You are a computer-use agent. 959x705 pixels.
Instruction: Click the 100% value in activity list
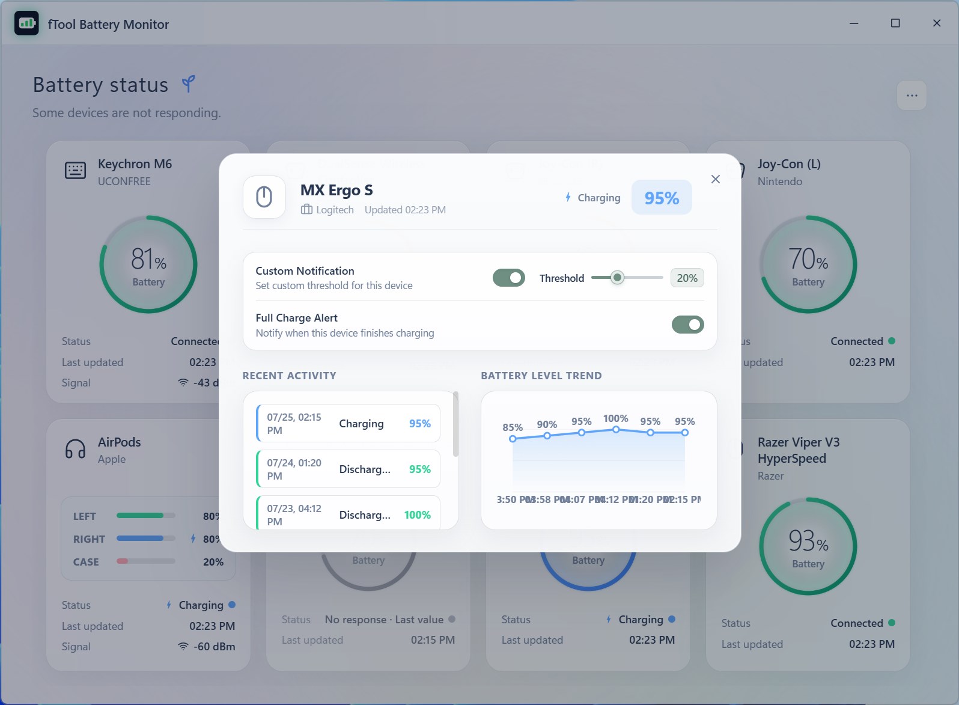pyautogui.click(x=418, y=515)
